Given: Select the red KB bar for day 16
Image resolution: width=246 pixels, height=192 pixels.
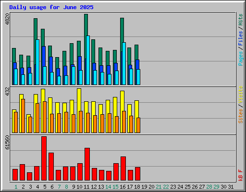Looking at the screenshot, I should click(123, 168).
